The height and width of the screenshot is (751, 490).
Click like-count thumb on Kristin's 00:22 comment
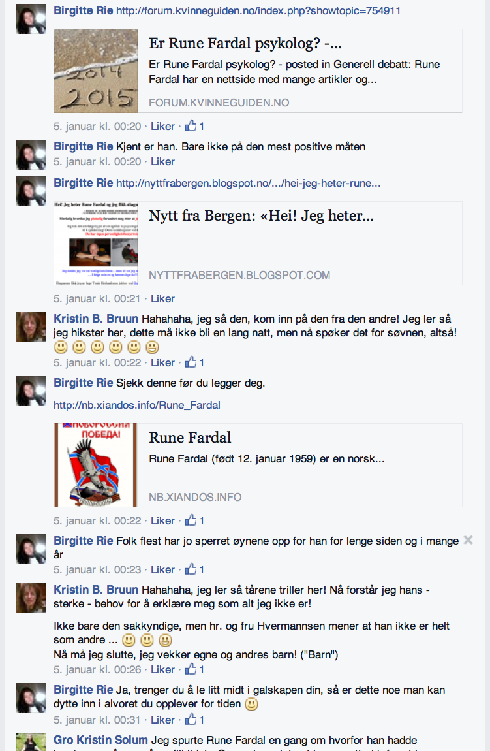[191, 362]
